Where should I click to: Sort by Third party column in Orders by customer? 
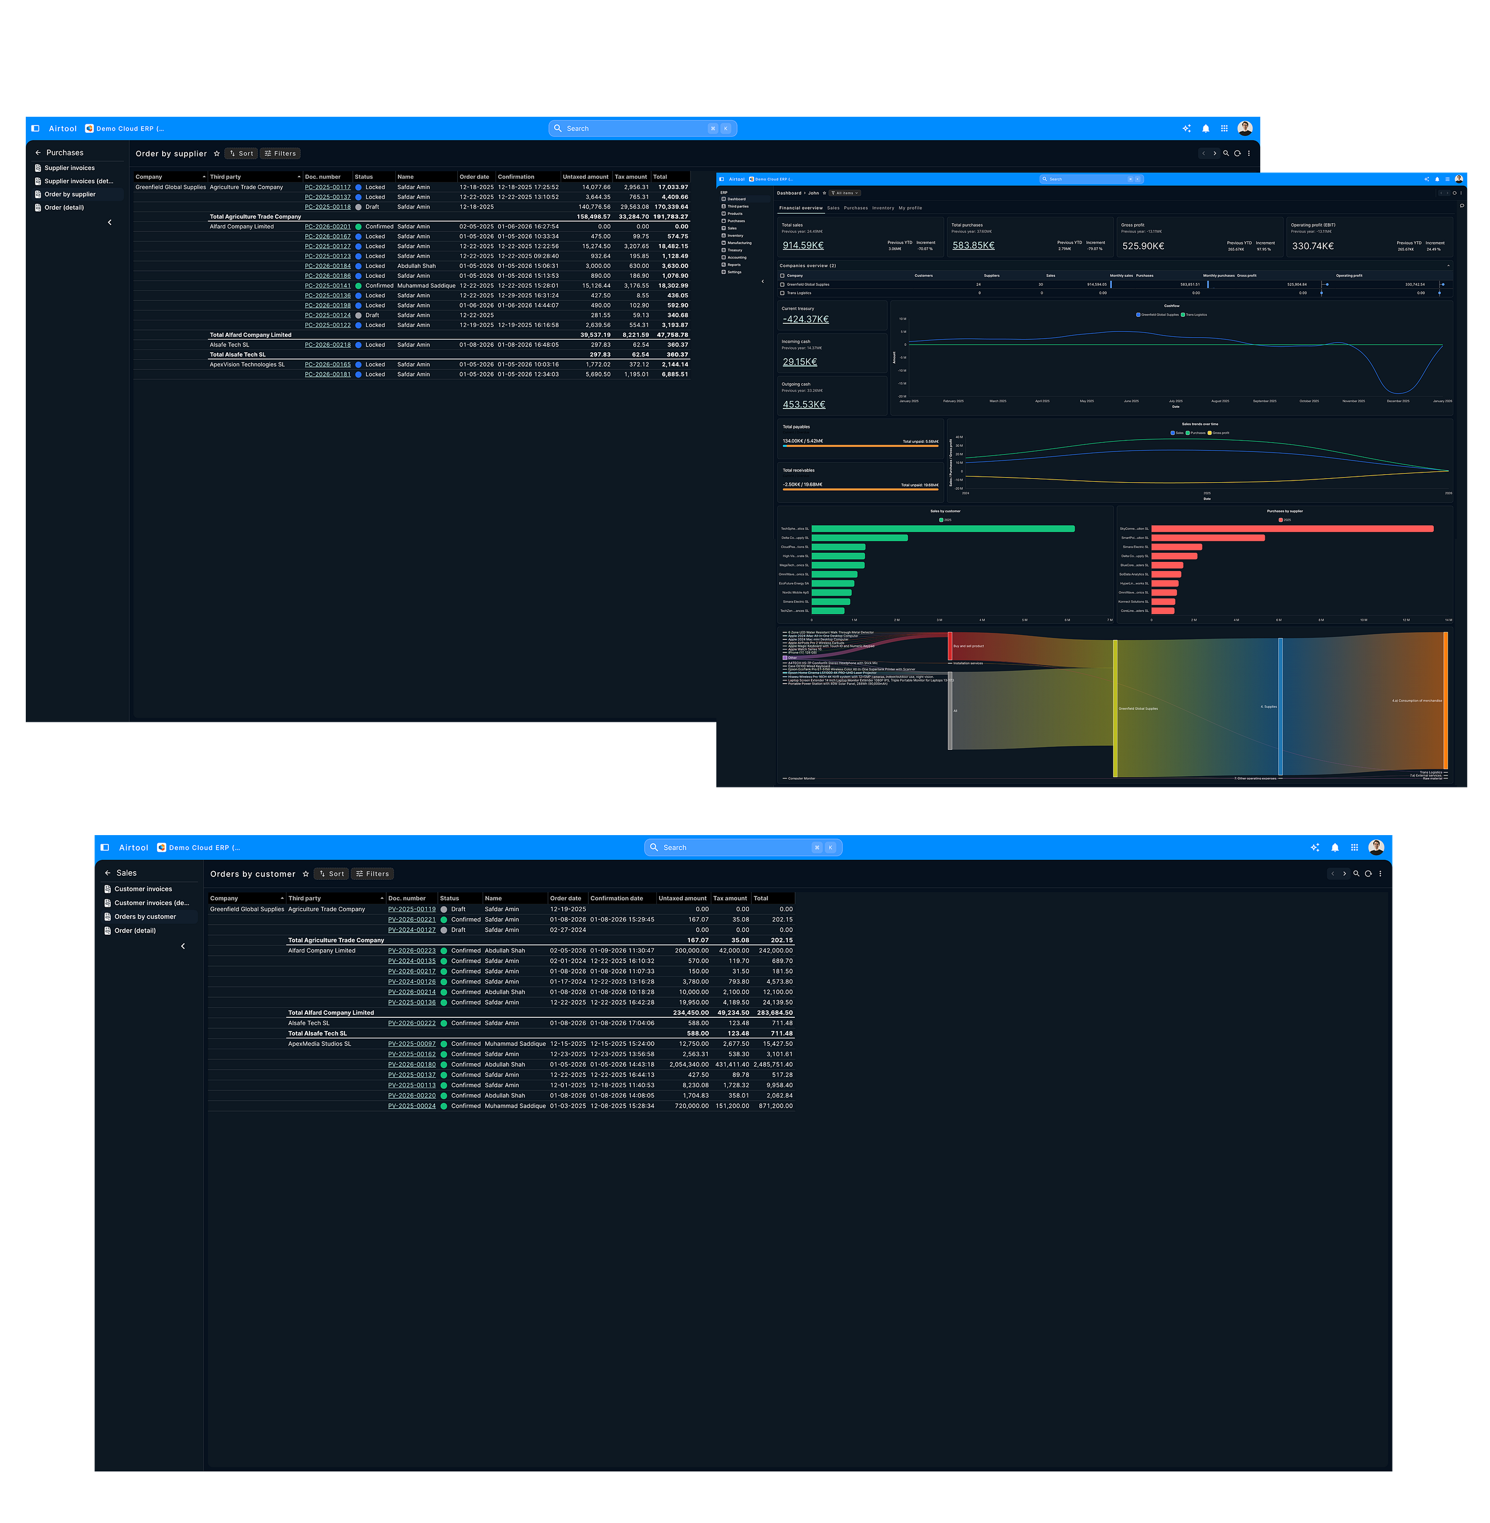click(x=336, y=898)
